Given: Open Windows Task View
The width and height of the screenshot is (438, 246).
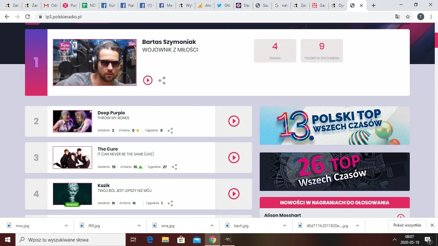Looking at the screenshot, I should point(134,240).
